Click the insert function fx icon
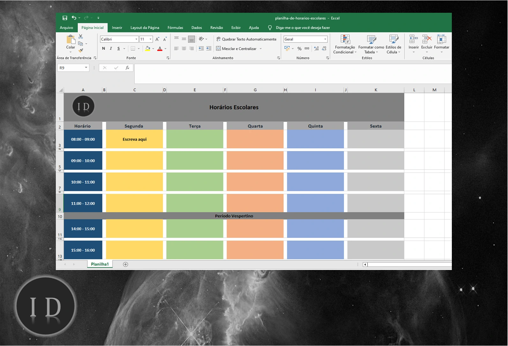This screenshot has height=346, width=508. 127,68
